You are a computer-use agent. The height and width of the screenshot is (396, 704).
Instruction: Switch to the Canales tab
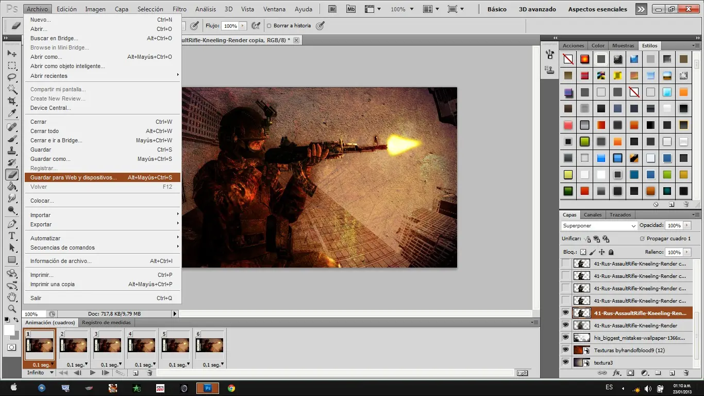pyautogui.click(x=593, y=215)
